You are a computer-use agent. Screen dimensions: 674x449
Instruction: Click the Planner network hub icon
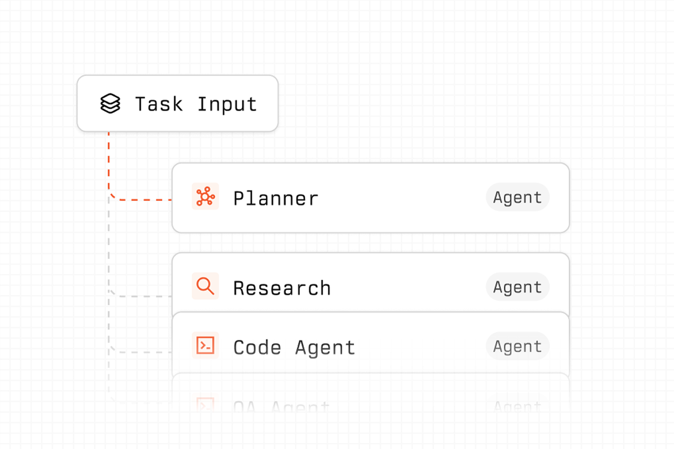tap(205, 197)
